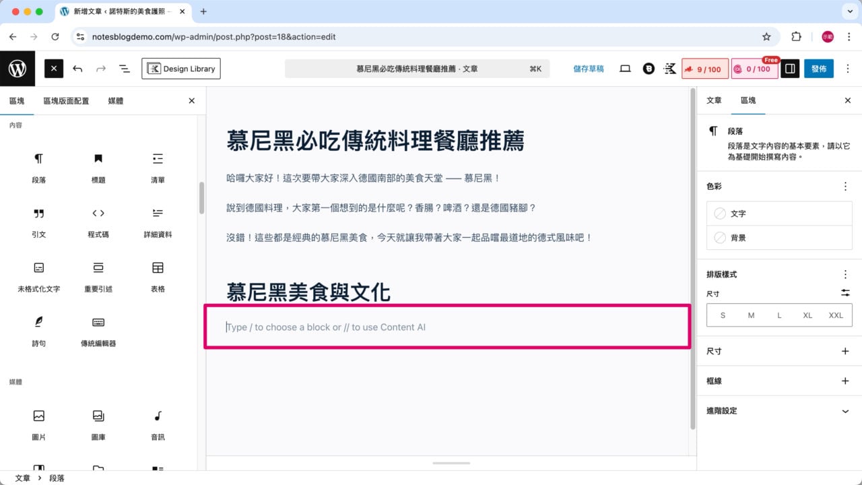Toggle the settings sidebar panel
The height and width of the screenshot is (485, 862).
[789, 68]
